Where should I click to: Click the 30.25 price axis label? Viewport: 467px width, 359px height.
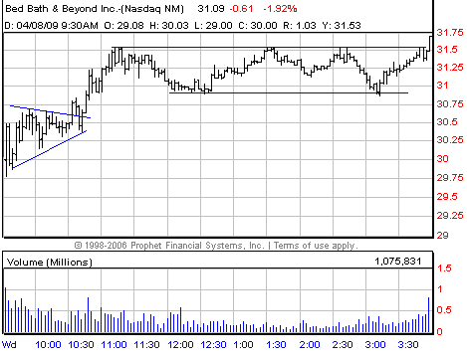(450, 140)
